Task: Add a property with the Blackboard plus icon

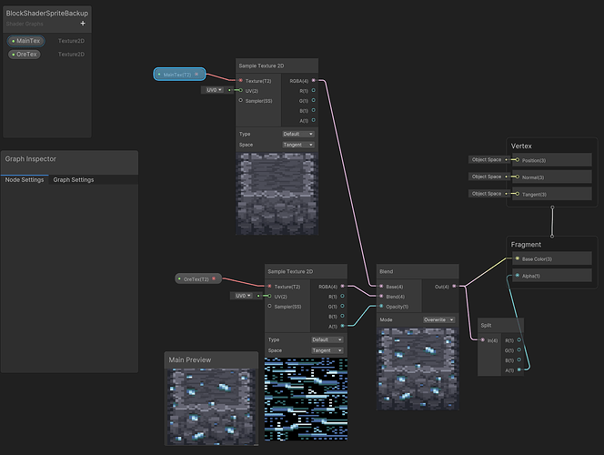Action: point(83,24)
